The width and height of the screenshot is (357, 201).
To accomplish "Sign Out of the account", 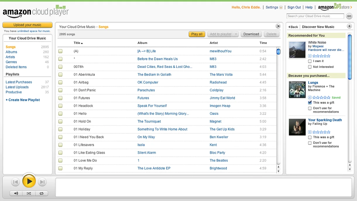I will click(294, 7).
